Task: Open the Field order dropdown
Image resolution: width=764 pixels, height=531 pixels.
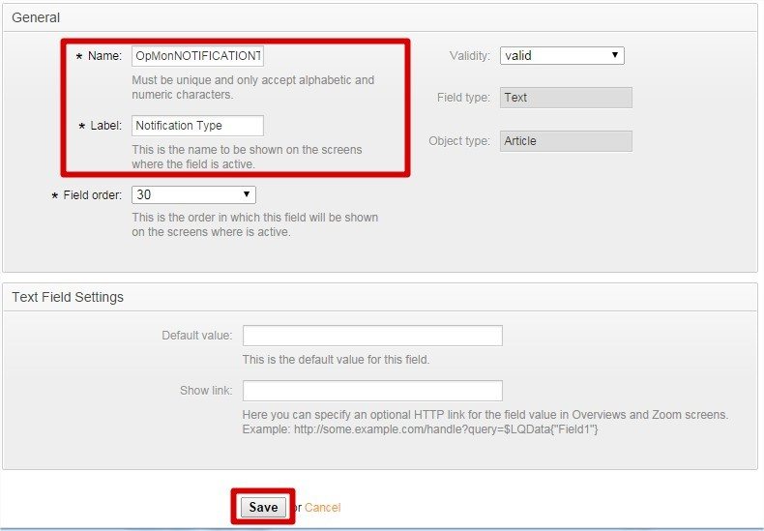Action: (193, 195)
